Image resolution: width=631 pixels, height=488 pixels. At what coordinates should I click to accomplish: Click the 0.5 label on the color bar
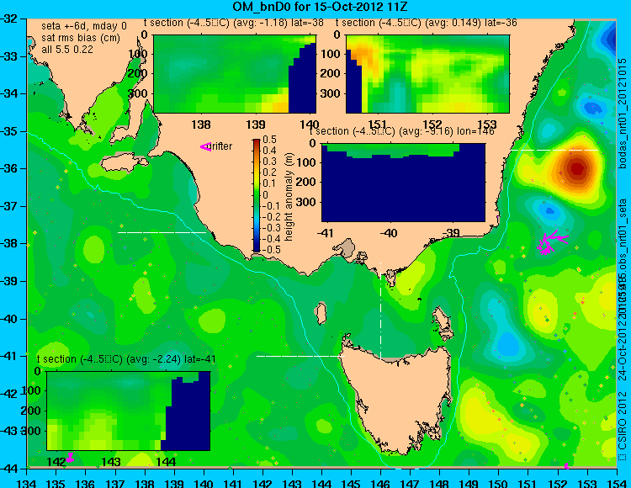269,140
